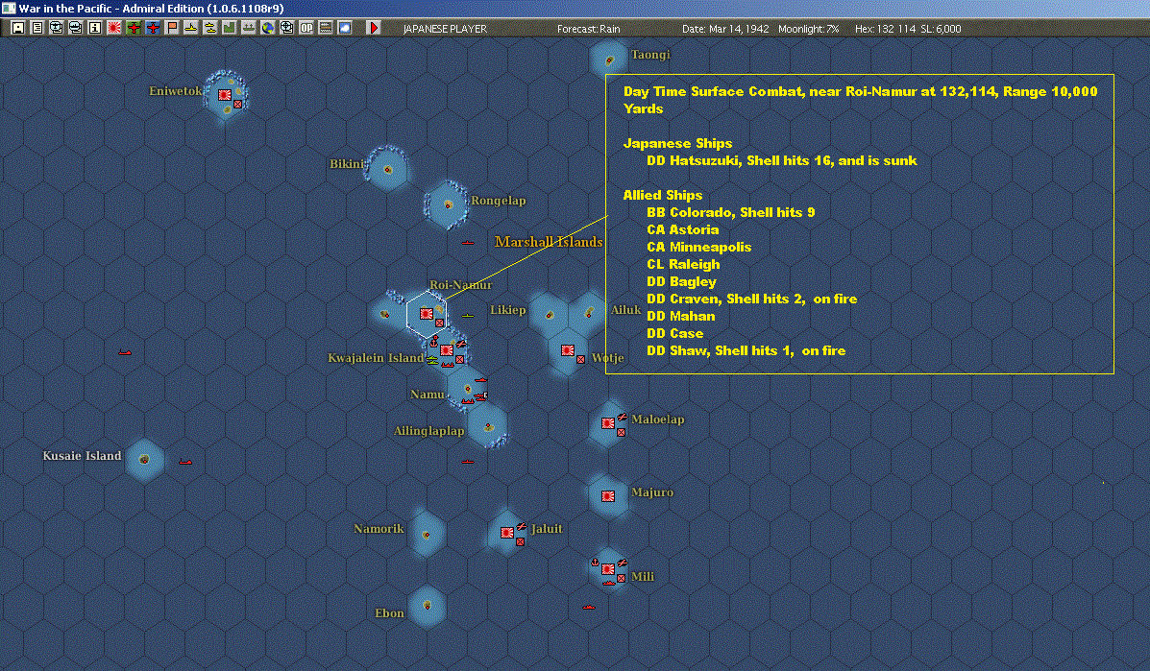The height and width of the screenshot is (671, 1150).
Task: Click the Bikini atoll hex
Action: coord(387,169)
